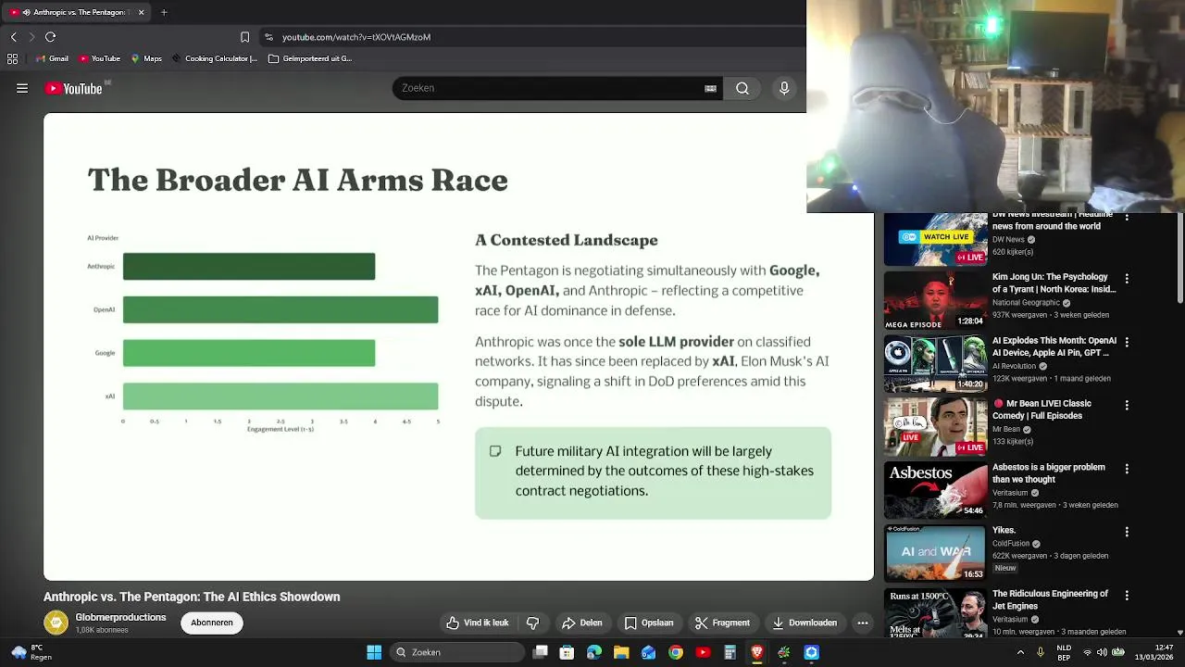Open the YouTube bookmark in bookmarks bar
Viewport: 1185px width, 667px height.
click(x=99, y=58)
